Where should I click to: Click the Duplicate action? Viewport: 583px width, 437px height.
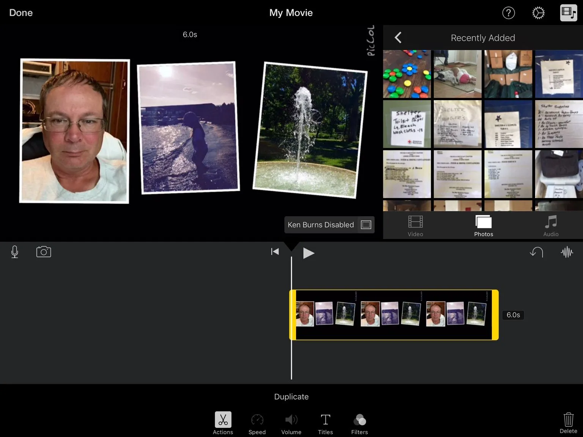coord(291,397)
